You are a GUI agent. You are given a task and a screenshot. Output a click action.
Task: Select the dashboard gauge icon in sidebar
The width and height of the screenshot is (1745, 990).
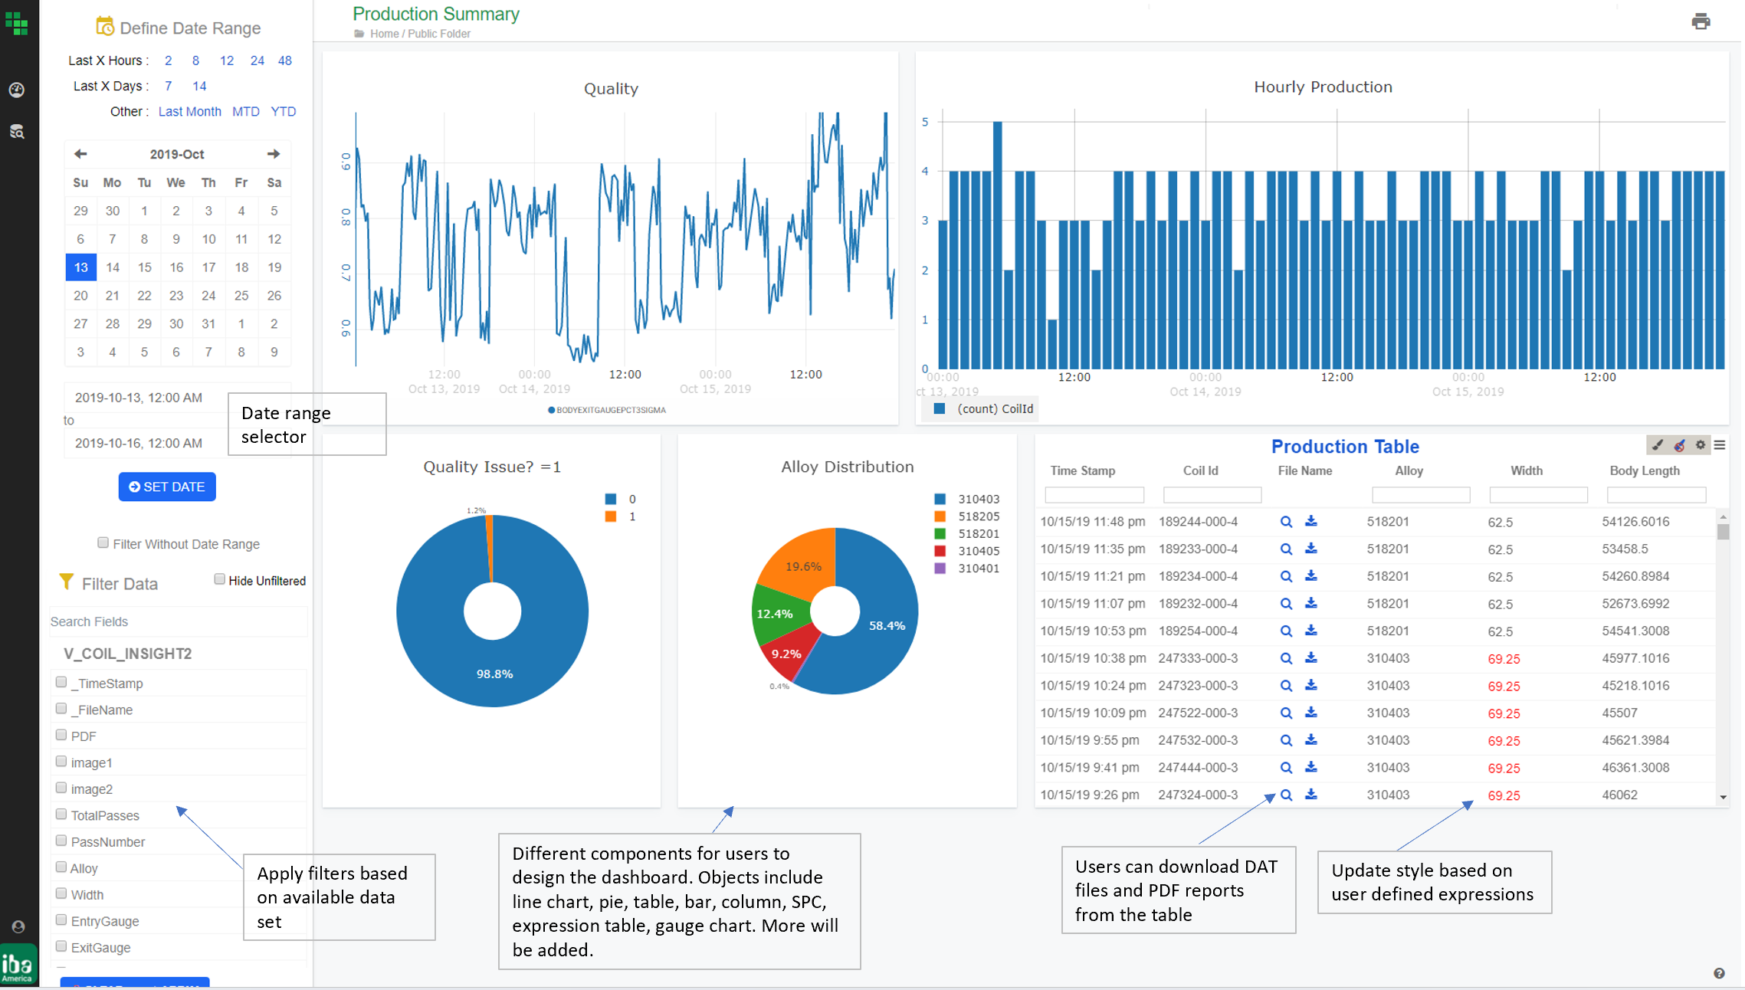[x=17, y=89]
